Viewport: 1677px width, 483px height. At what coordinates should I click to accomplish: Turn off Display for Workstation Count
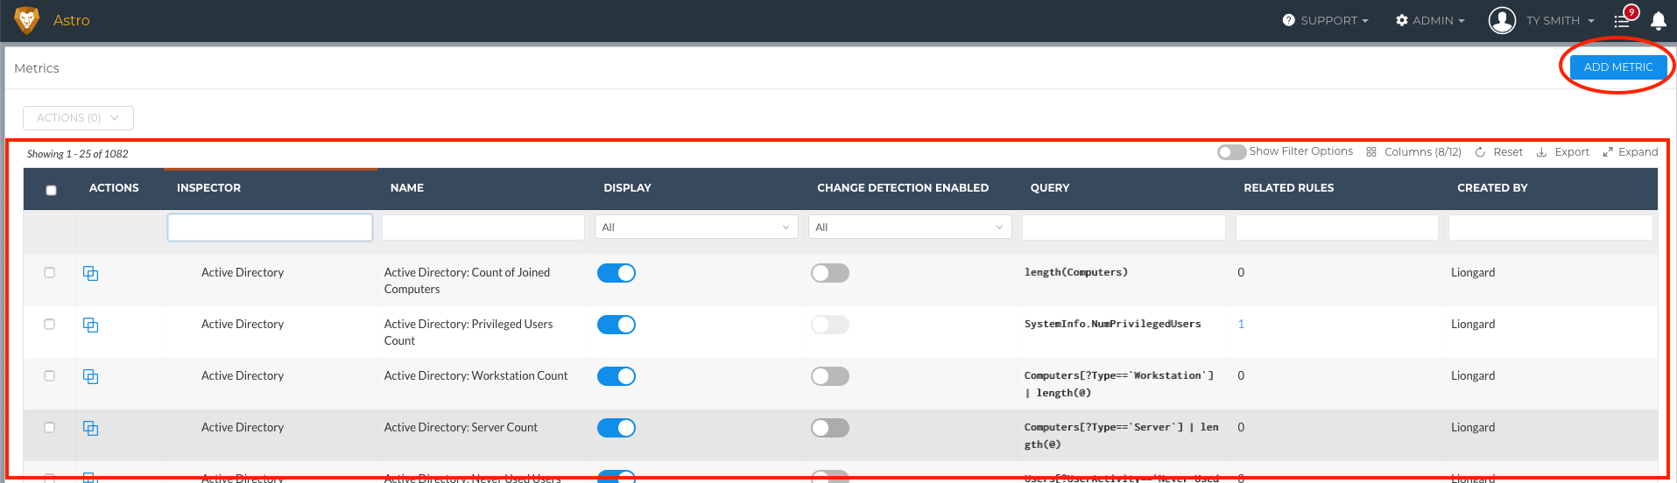[x=617, y=376]
